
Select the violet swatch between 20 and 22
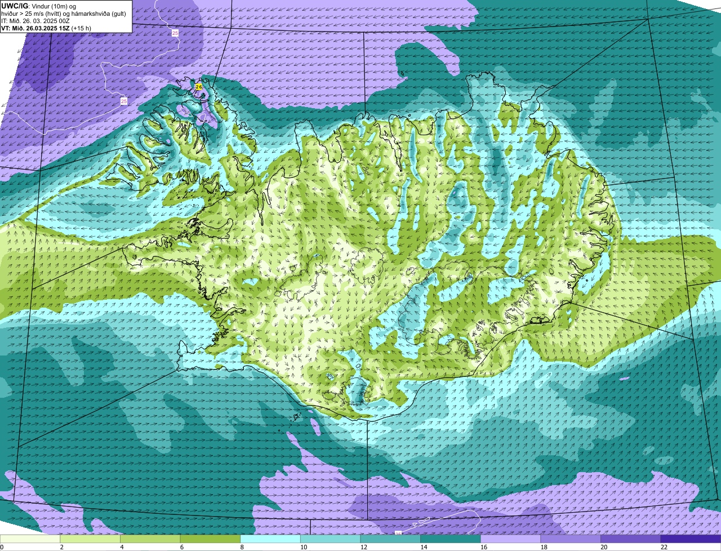click(x=631, y=539)
